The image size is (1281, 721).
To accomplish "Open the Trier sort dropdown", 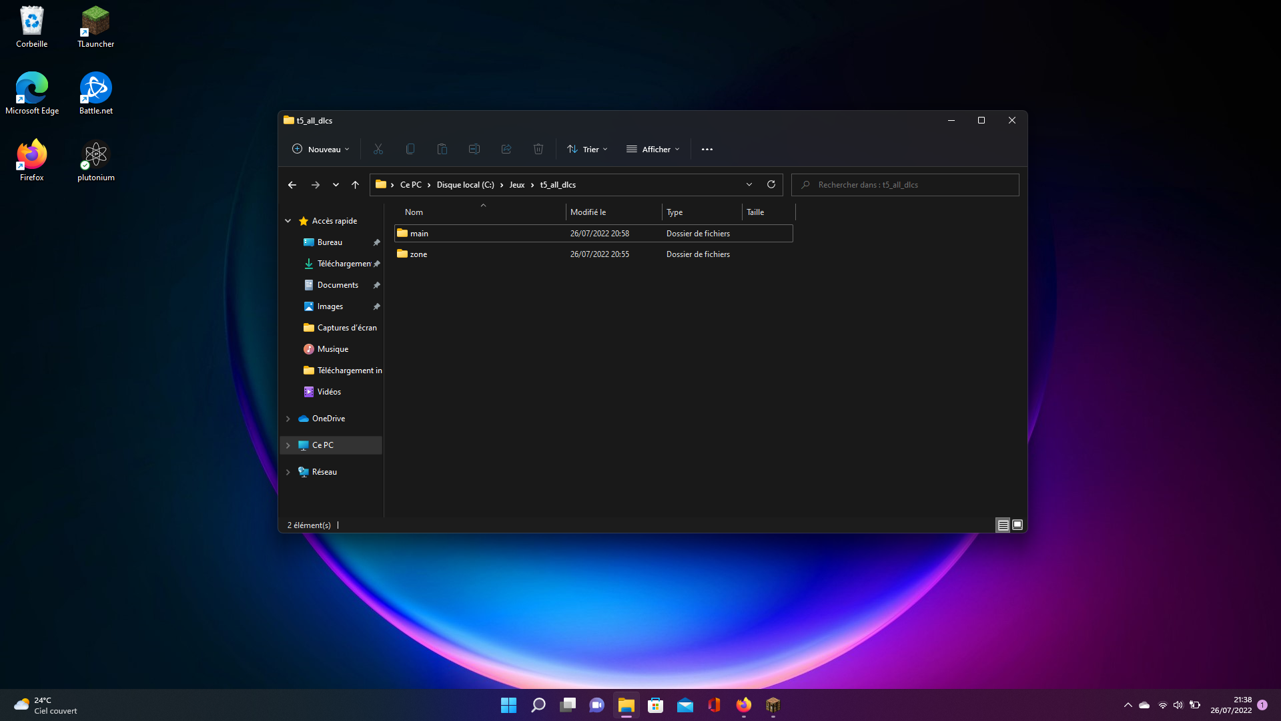I will 588,149.
